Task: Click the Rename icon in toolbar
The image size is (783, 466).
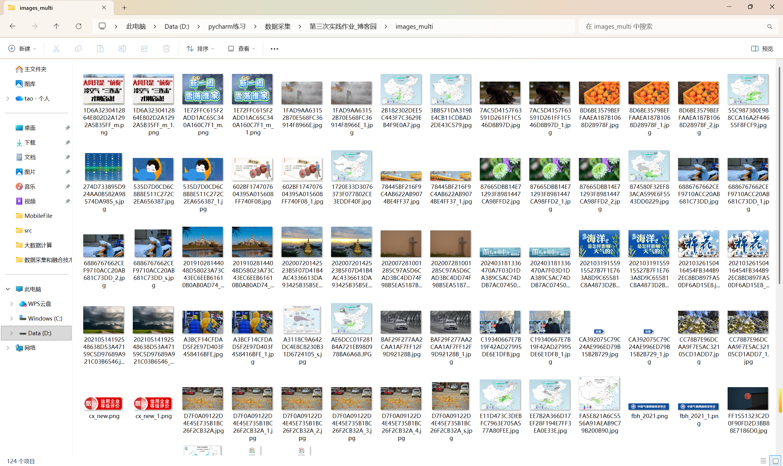Action: (x=122, y=49)
